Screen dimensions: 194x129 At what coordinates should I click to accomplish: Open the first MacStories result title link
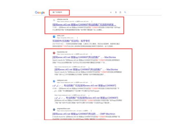84,57
